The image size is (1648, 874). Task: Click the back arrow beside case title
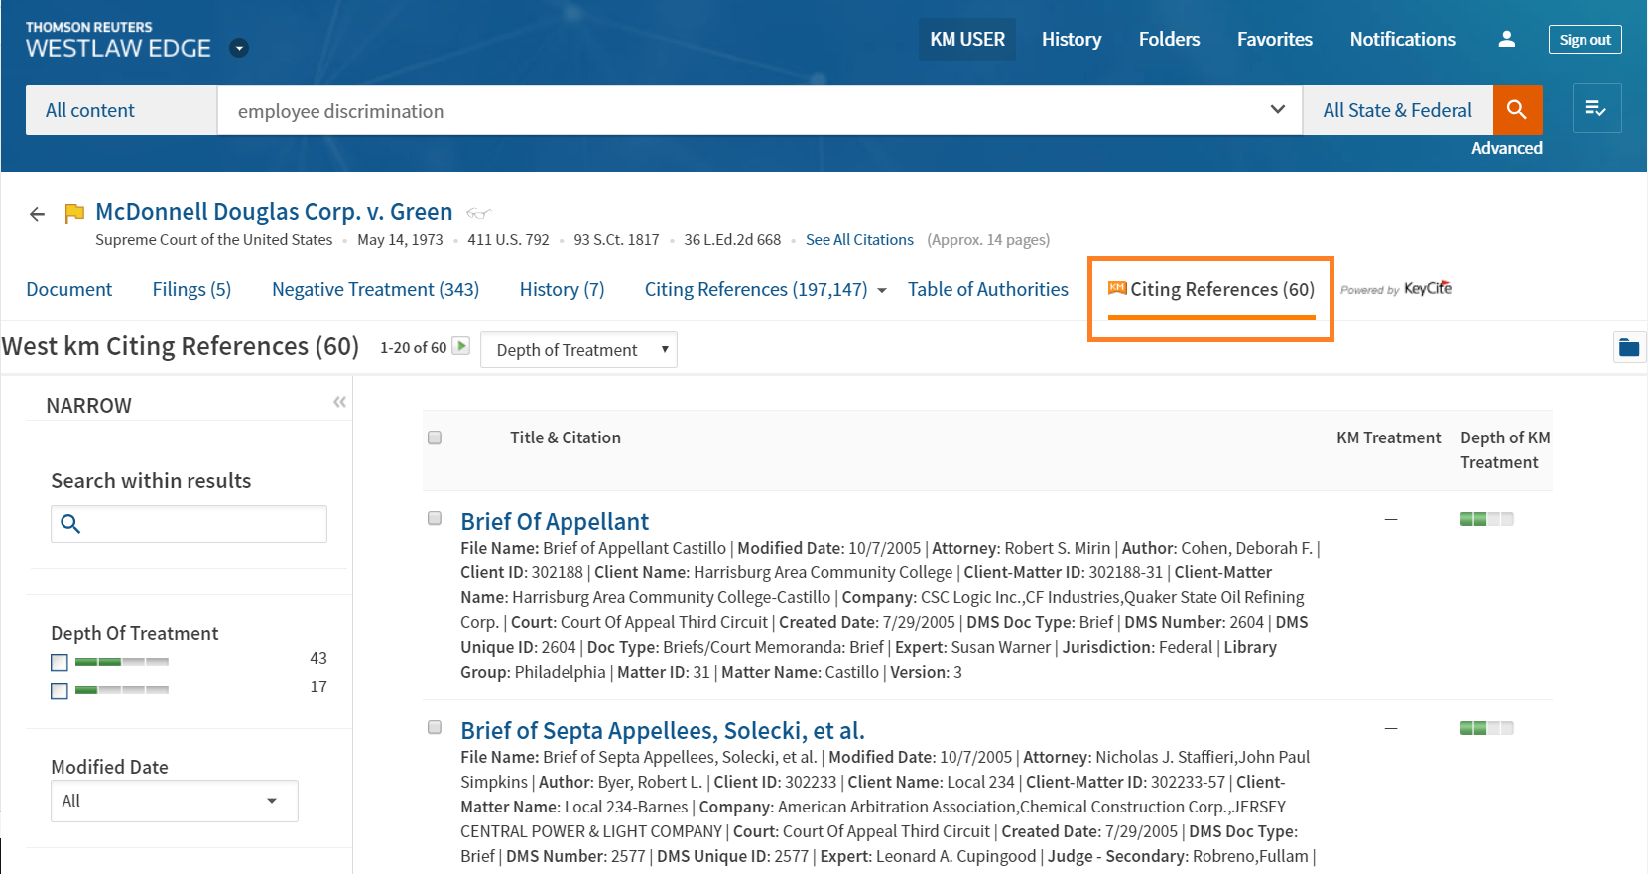point(38,214)
